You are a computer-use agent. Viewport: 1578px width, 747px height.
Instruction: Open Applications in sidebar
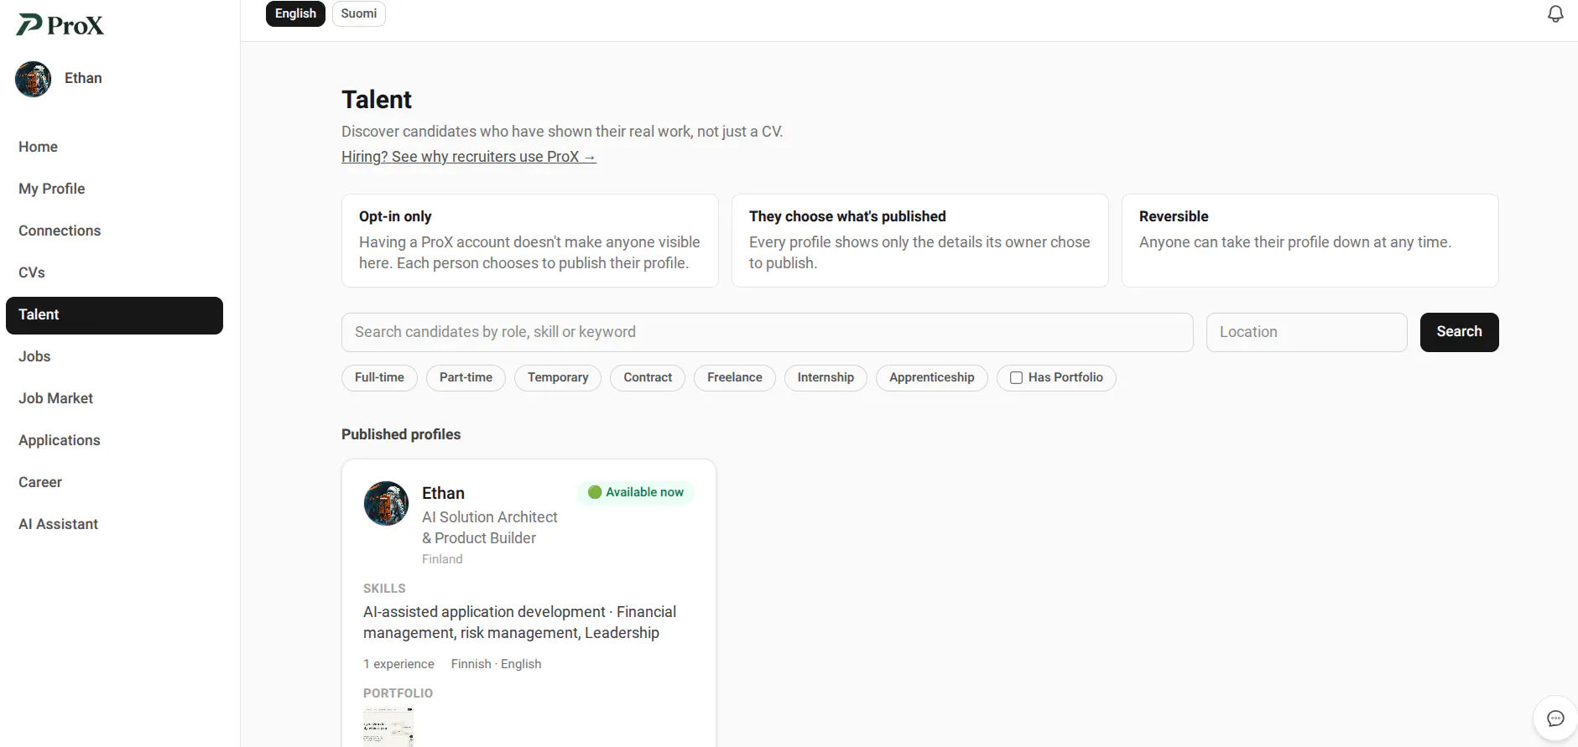click(x=114, y=440)
